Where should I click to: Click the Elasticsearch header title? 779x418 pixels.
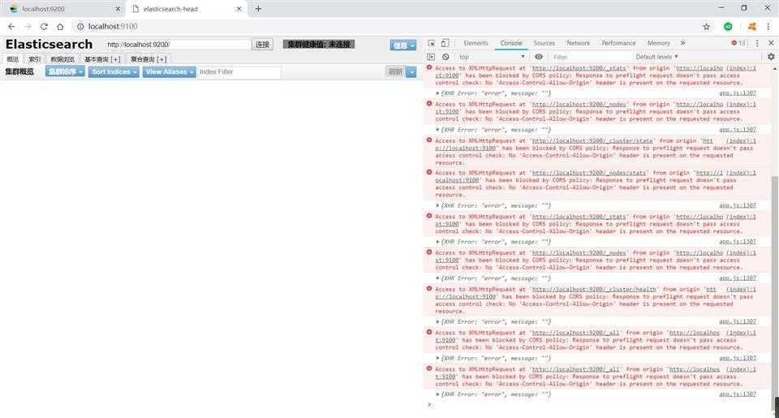(49, 45)
